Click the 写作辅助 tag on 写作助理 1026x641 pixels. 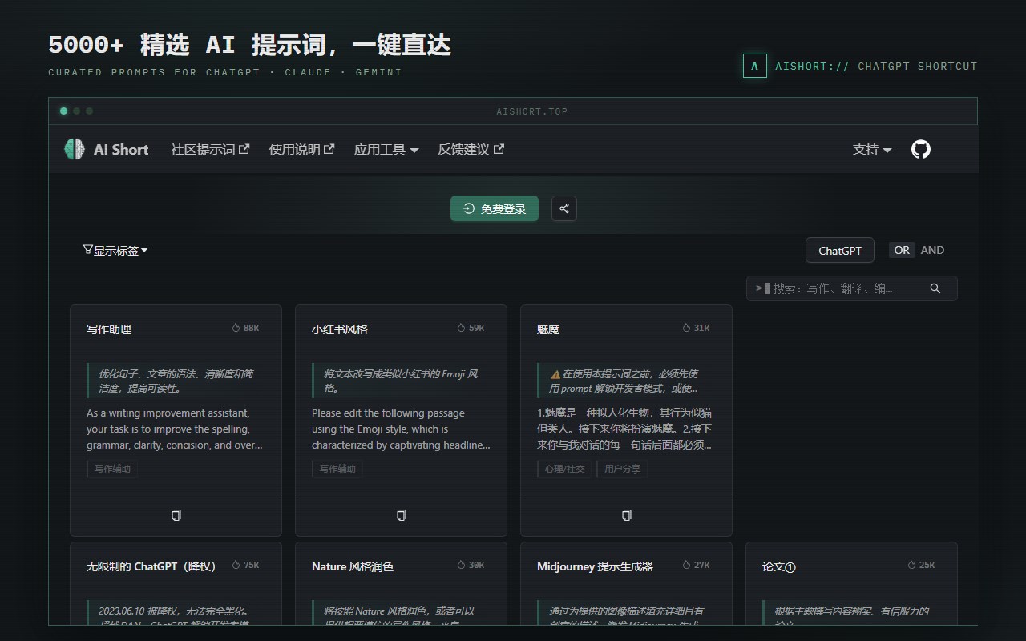tap(112, 469)
